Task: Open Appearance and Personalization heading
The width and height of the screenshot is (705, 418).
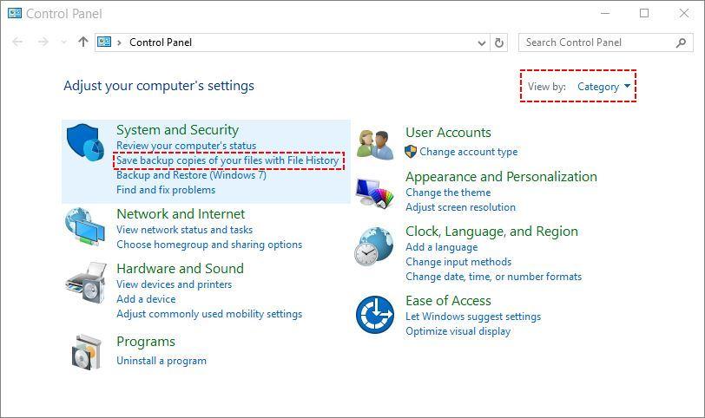Action: [x=501, y=177]
